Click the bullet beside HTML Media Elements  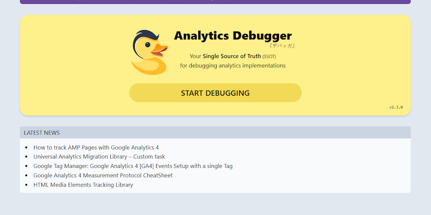coord(26,185)
